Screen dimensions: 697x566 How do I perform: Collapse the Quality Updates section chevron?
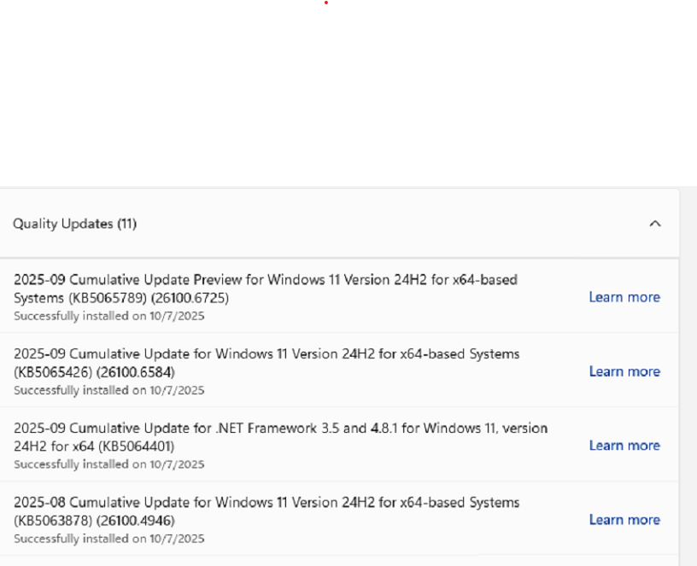pyautogui.click(x=655, y=225)
